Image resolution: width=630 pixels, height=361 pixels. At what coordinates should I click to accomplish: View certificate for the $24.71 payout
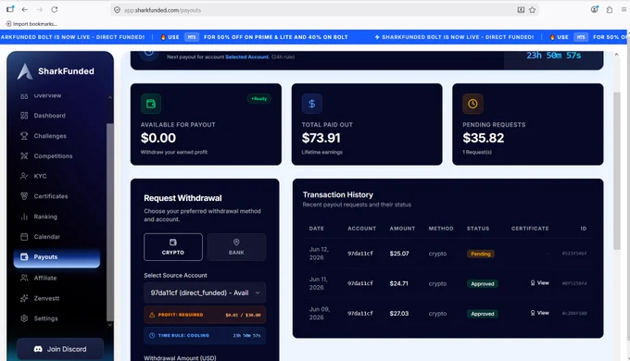[539, 282]
